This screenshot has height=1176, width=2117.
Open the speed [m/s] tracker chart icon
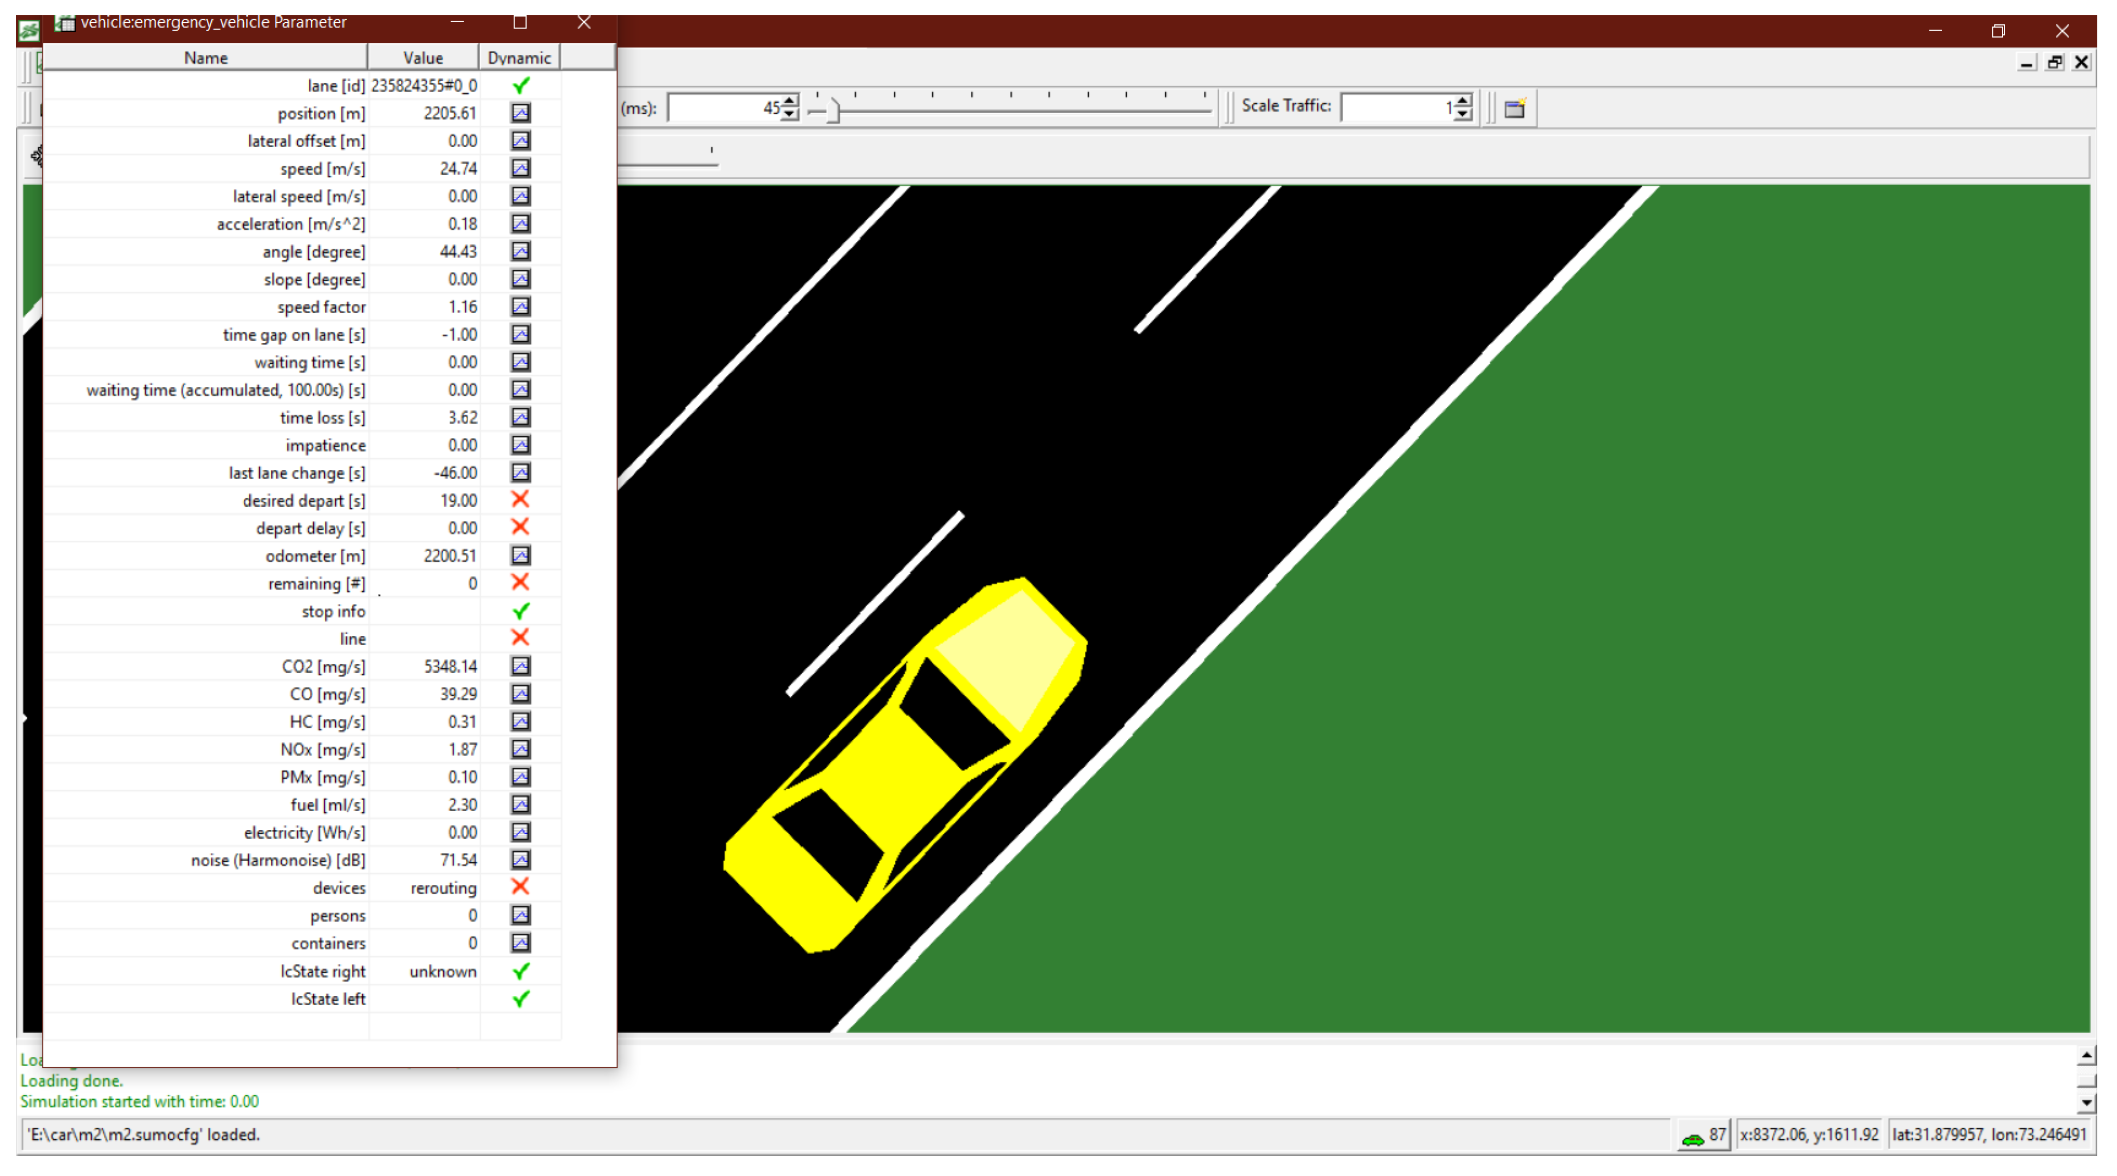(x=520, y=168)
